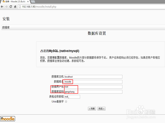This screenshot has width=165, height=123.
Task: Go back using browser back arrow
Action: click(2, 7)
